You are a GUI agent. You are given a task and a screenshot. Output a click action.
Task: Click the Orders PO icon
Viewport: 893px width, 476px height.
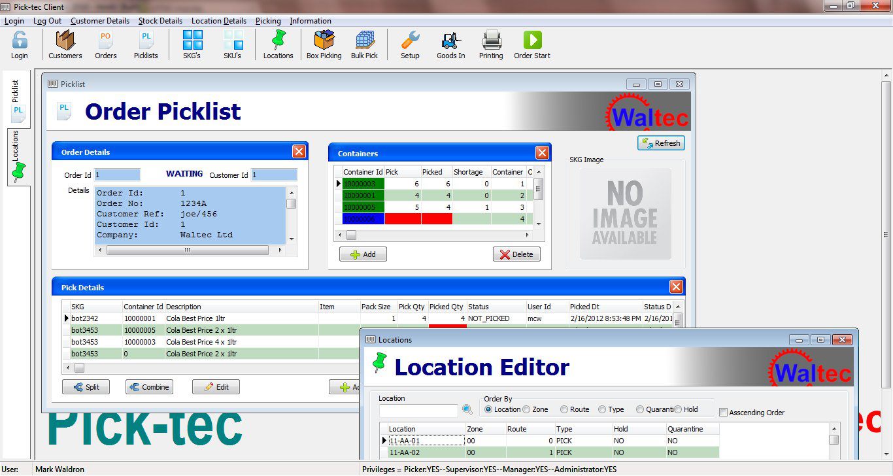coord(105,44)
